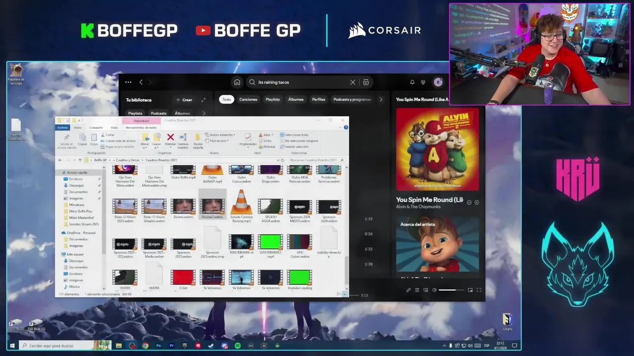Click Historial in the Abrir group

point(266,147)
